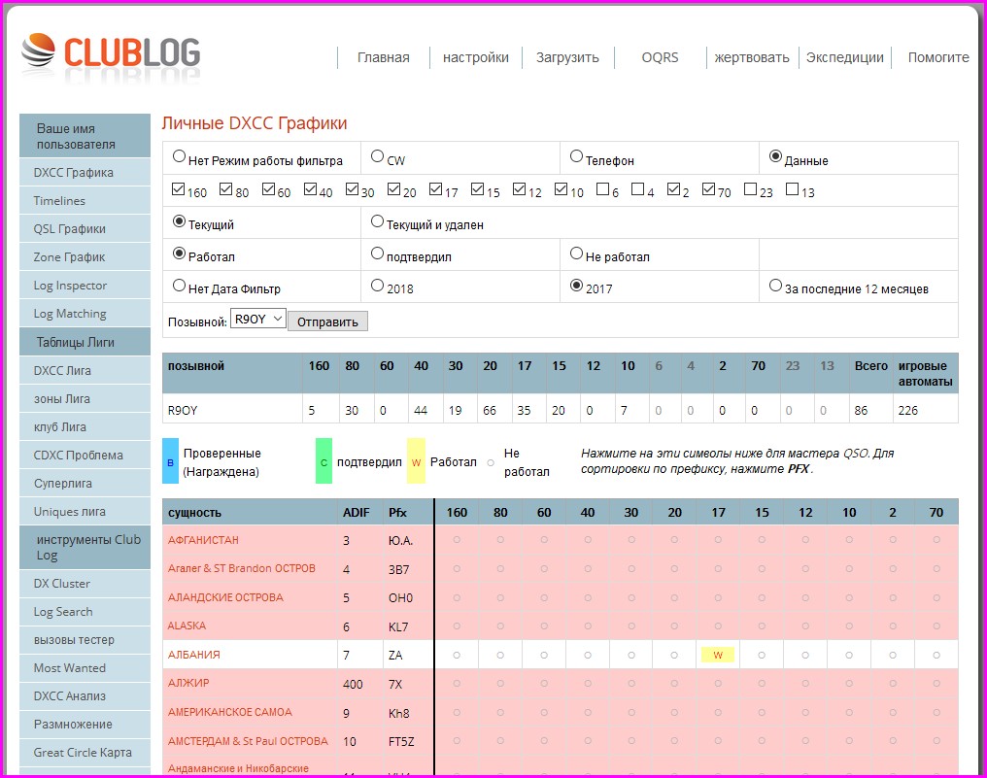Open DX Cluster in sidebar

coord(62,584)
